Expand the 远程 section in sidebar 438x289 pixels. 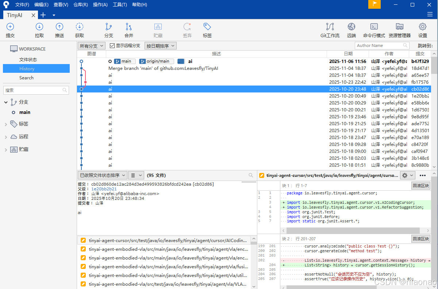[x=6, y=137]
